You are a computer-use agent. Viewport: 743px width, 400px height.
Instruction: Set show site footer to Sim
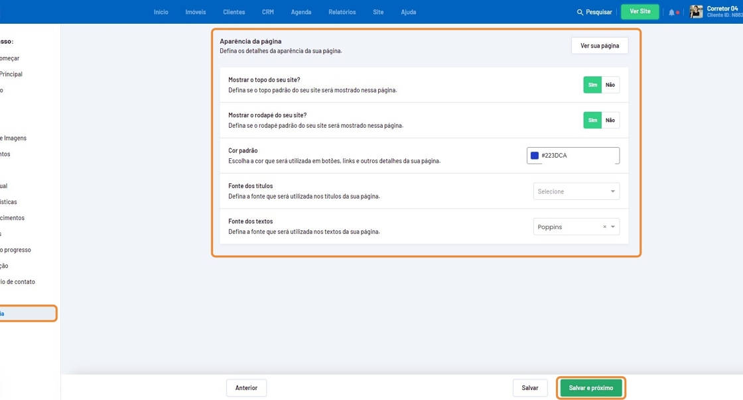(x=592, y=121)
